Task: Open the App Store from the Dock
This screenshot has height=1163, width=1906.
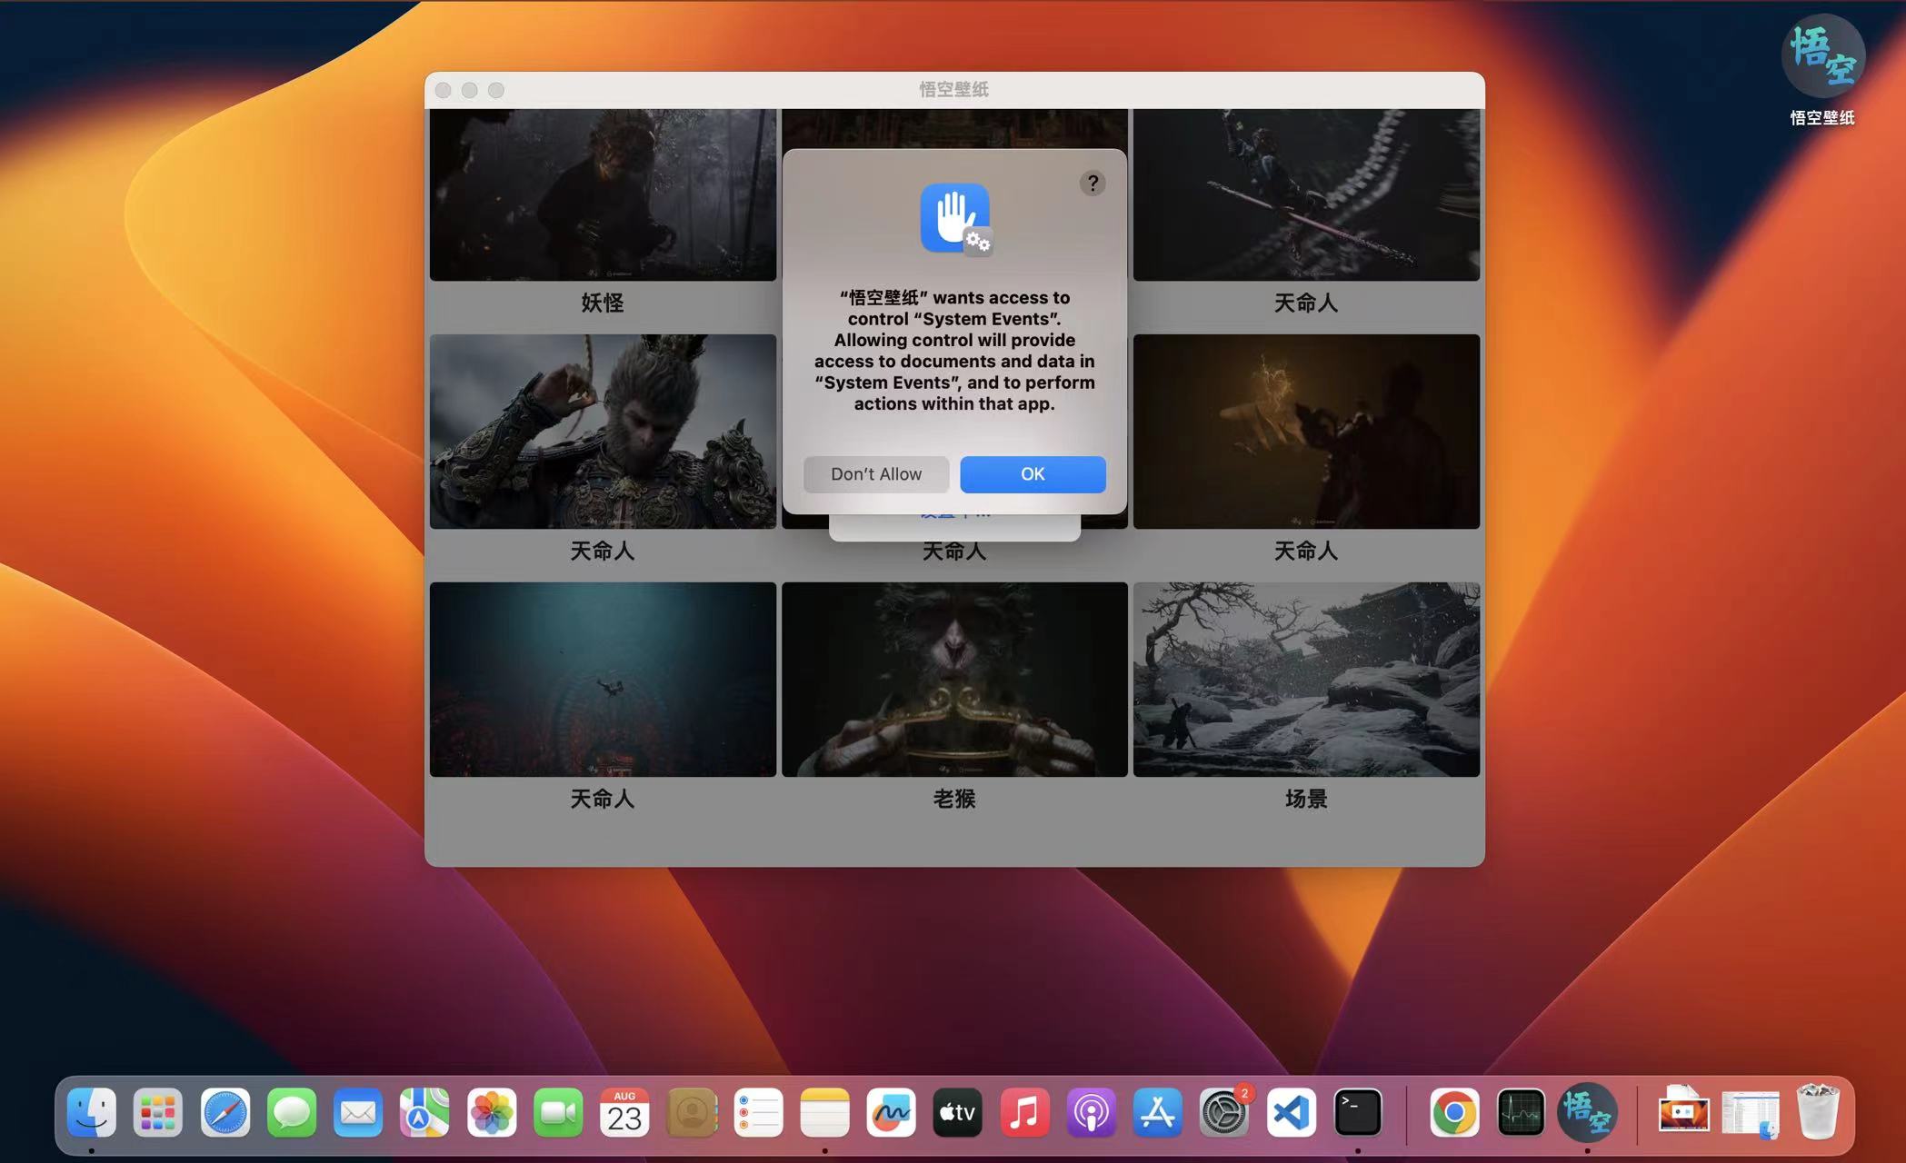Action: 1157,1113
